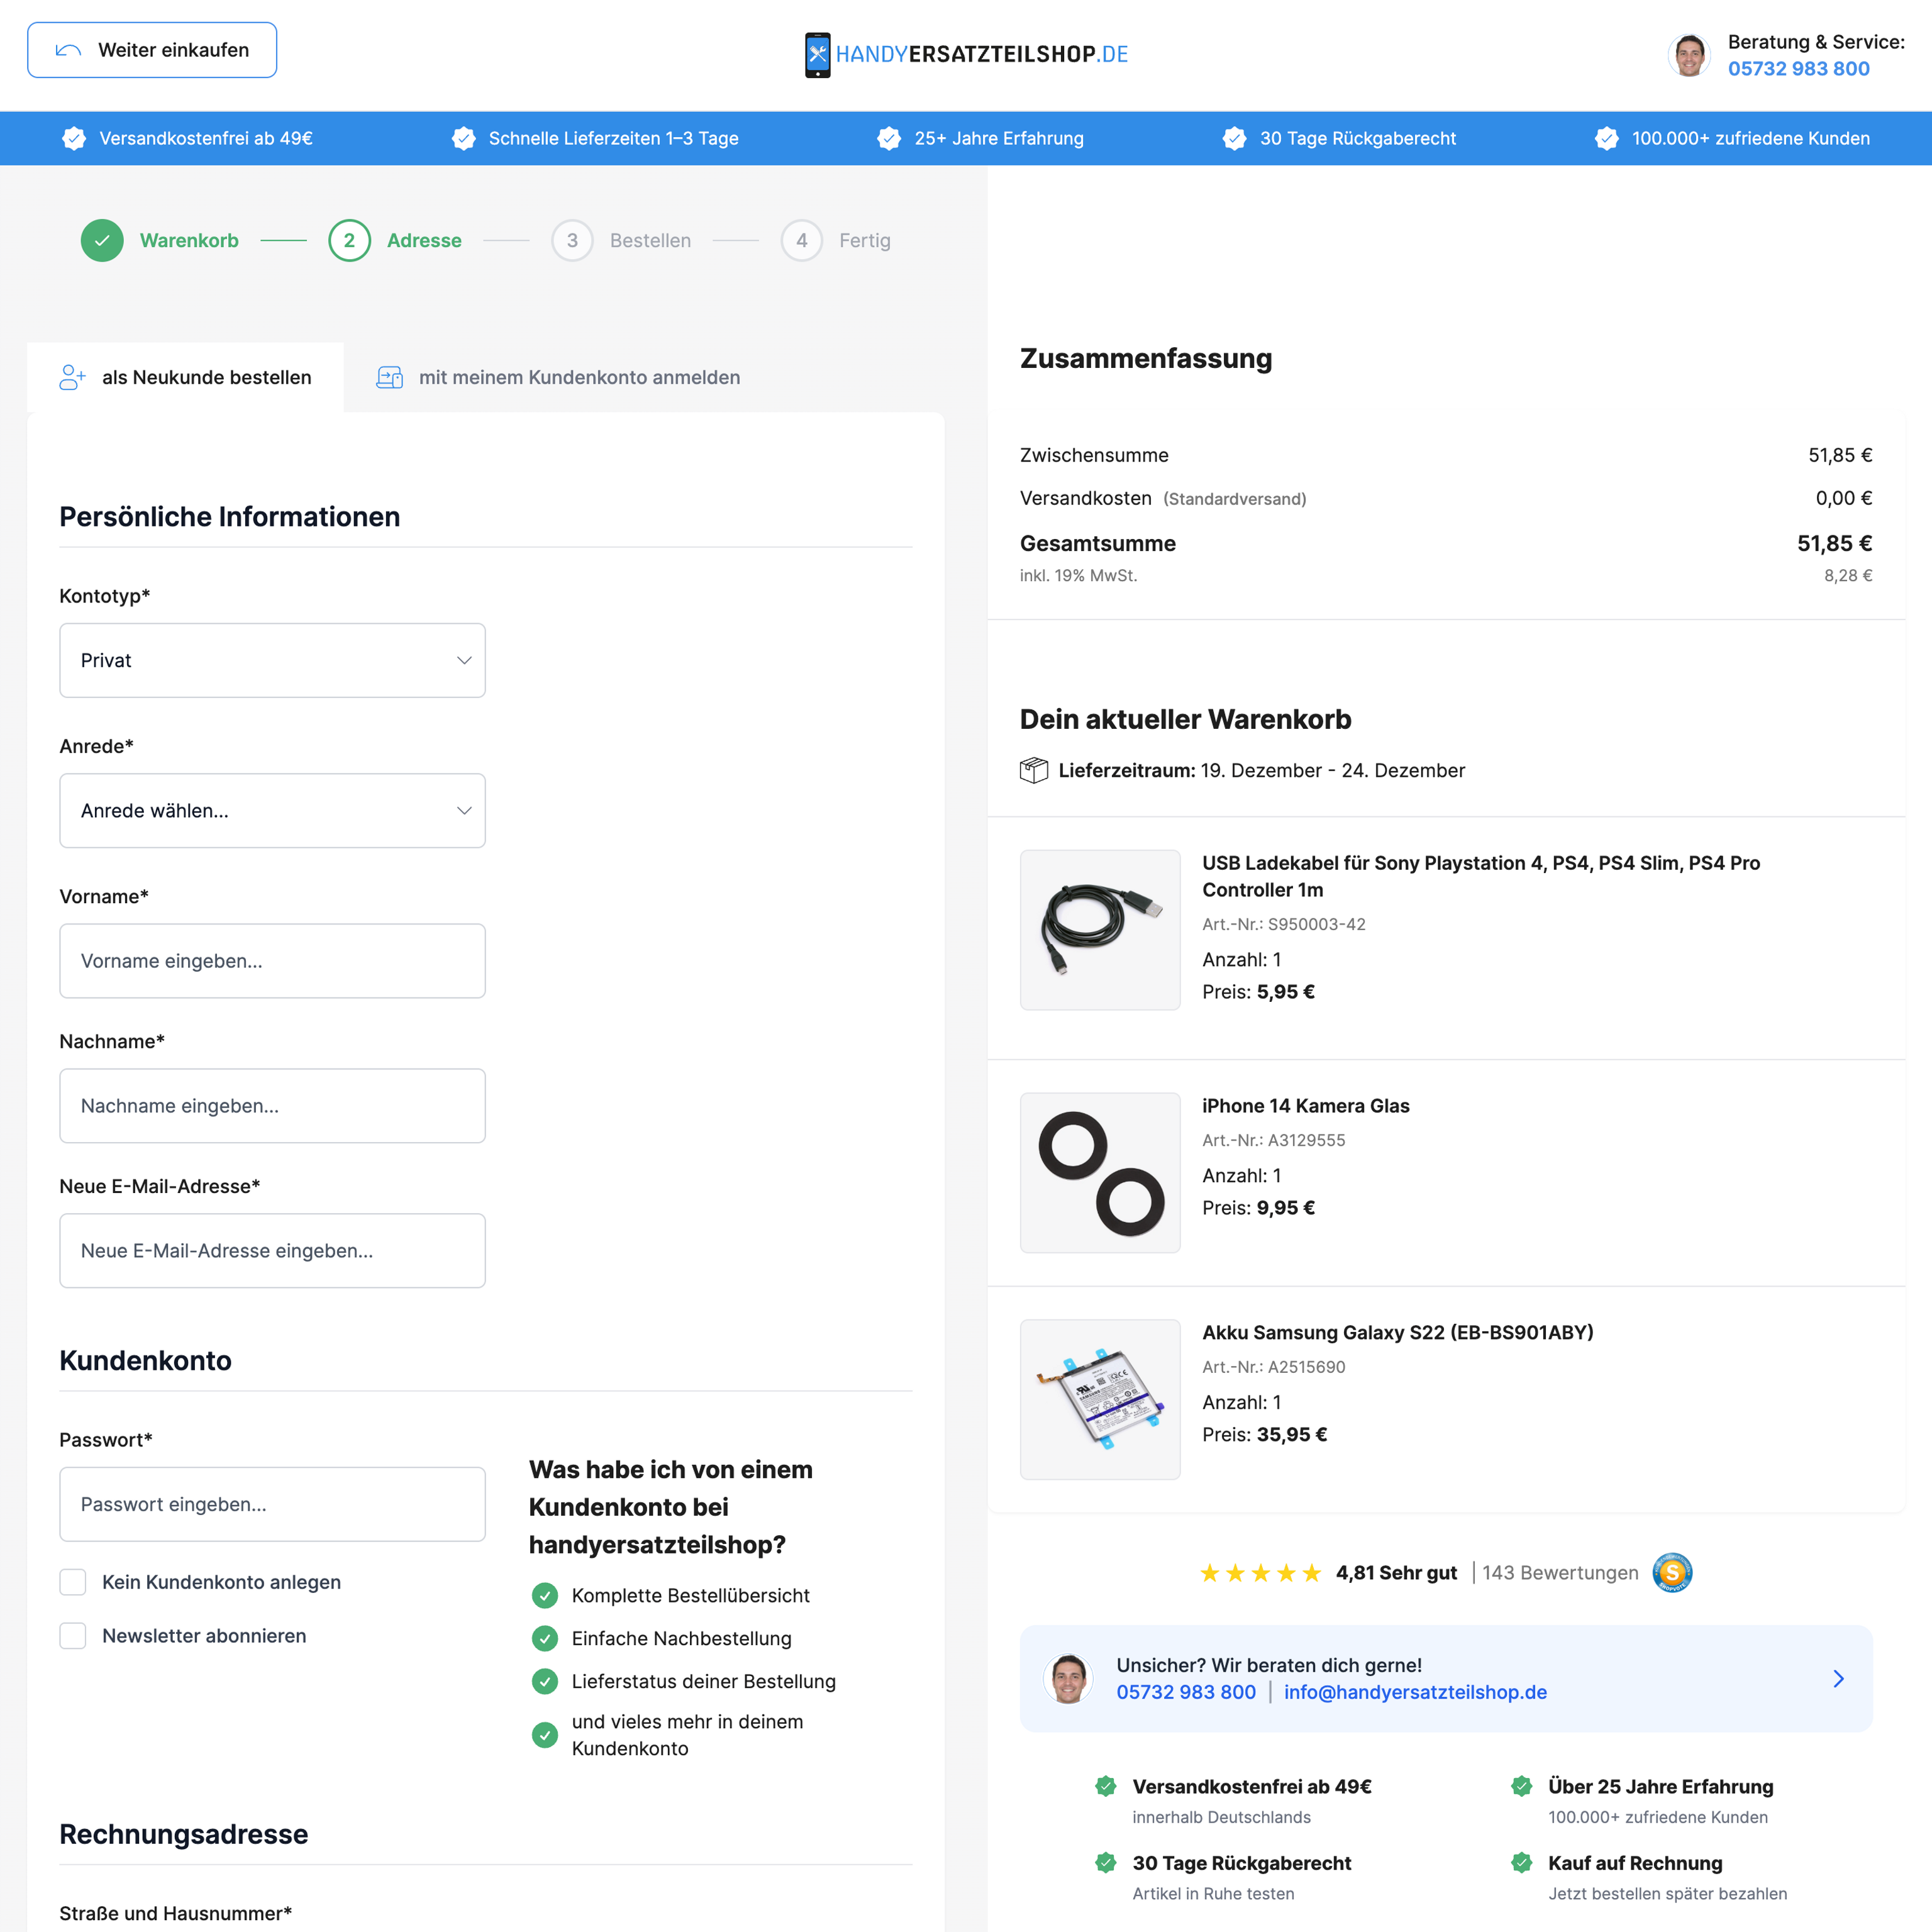The height and width of the screenshot is (1932, 1932).
Task: Enable Kein Kundenkonto anlegen
Action: pyautogui.click(x=73, y=1582)
